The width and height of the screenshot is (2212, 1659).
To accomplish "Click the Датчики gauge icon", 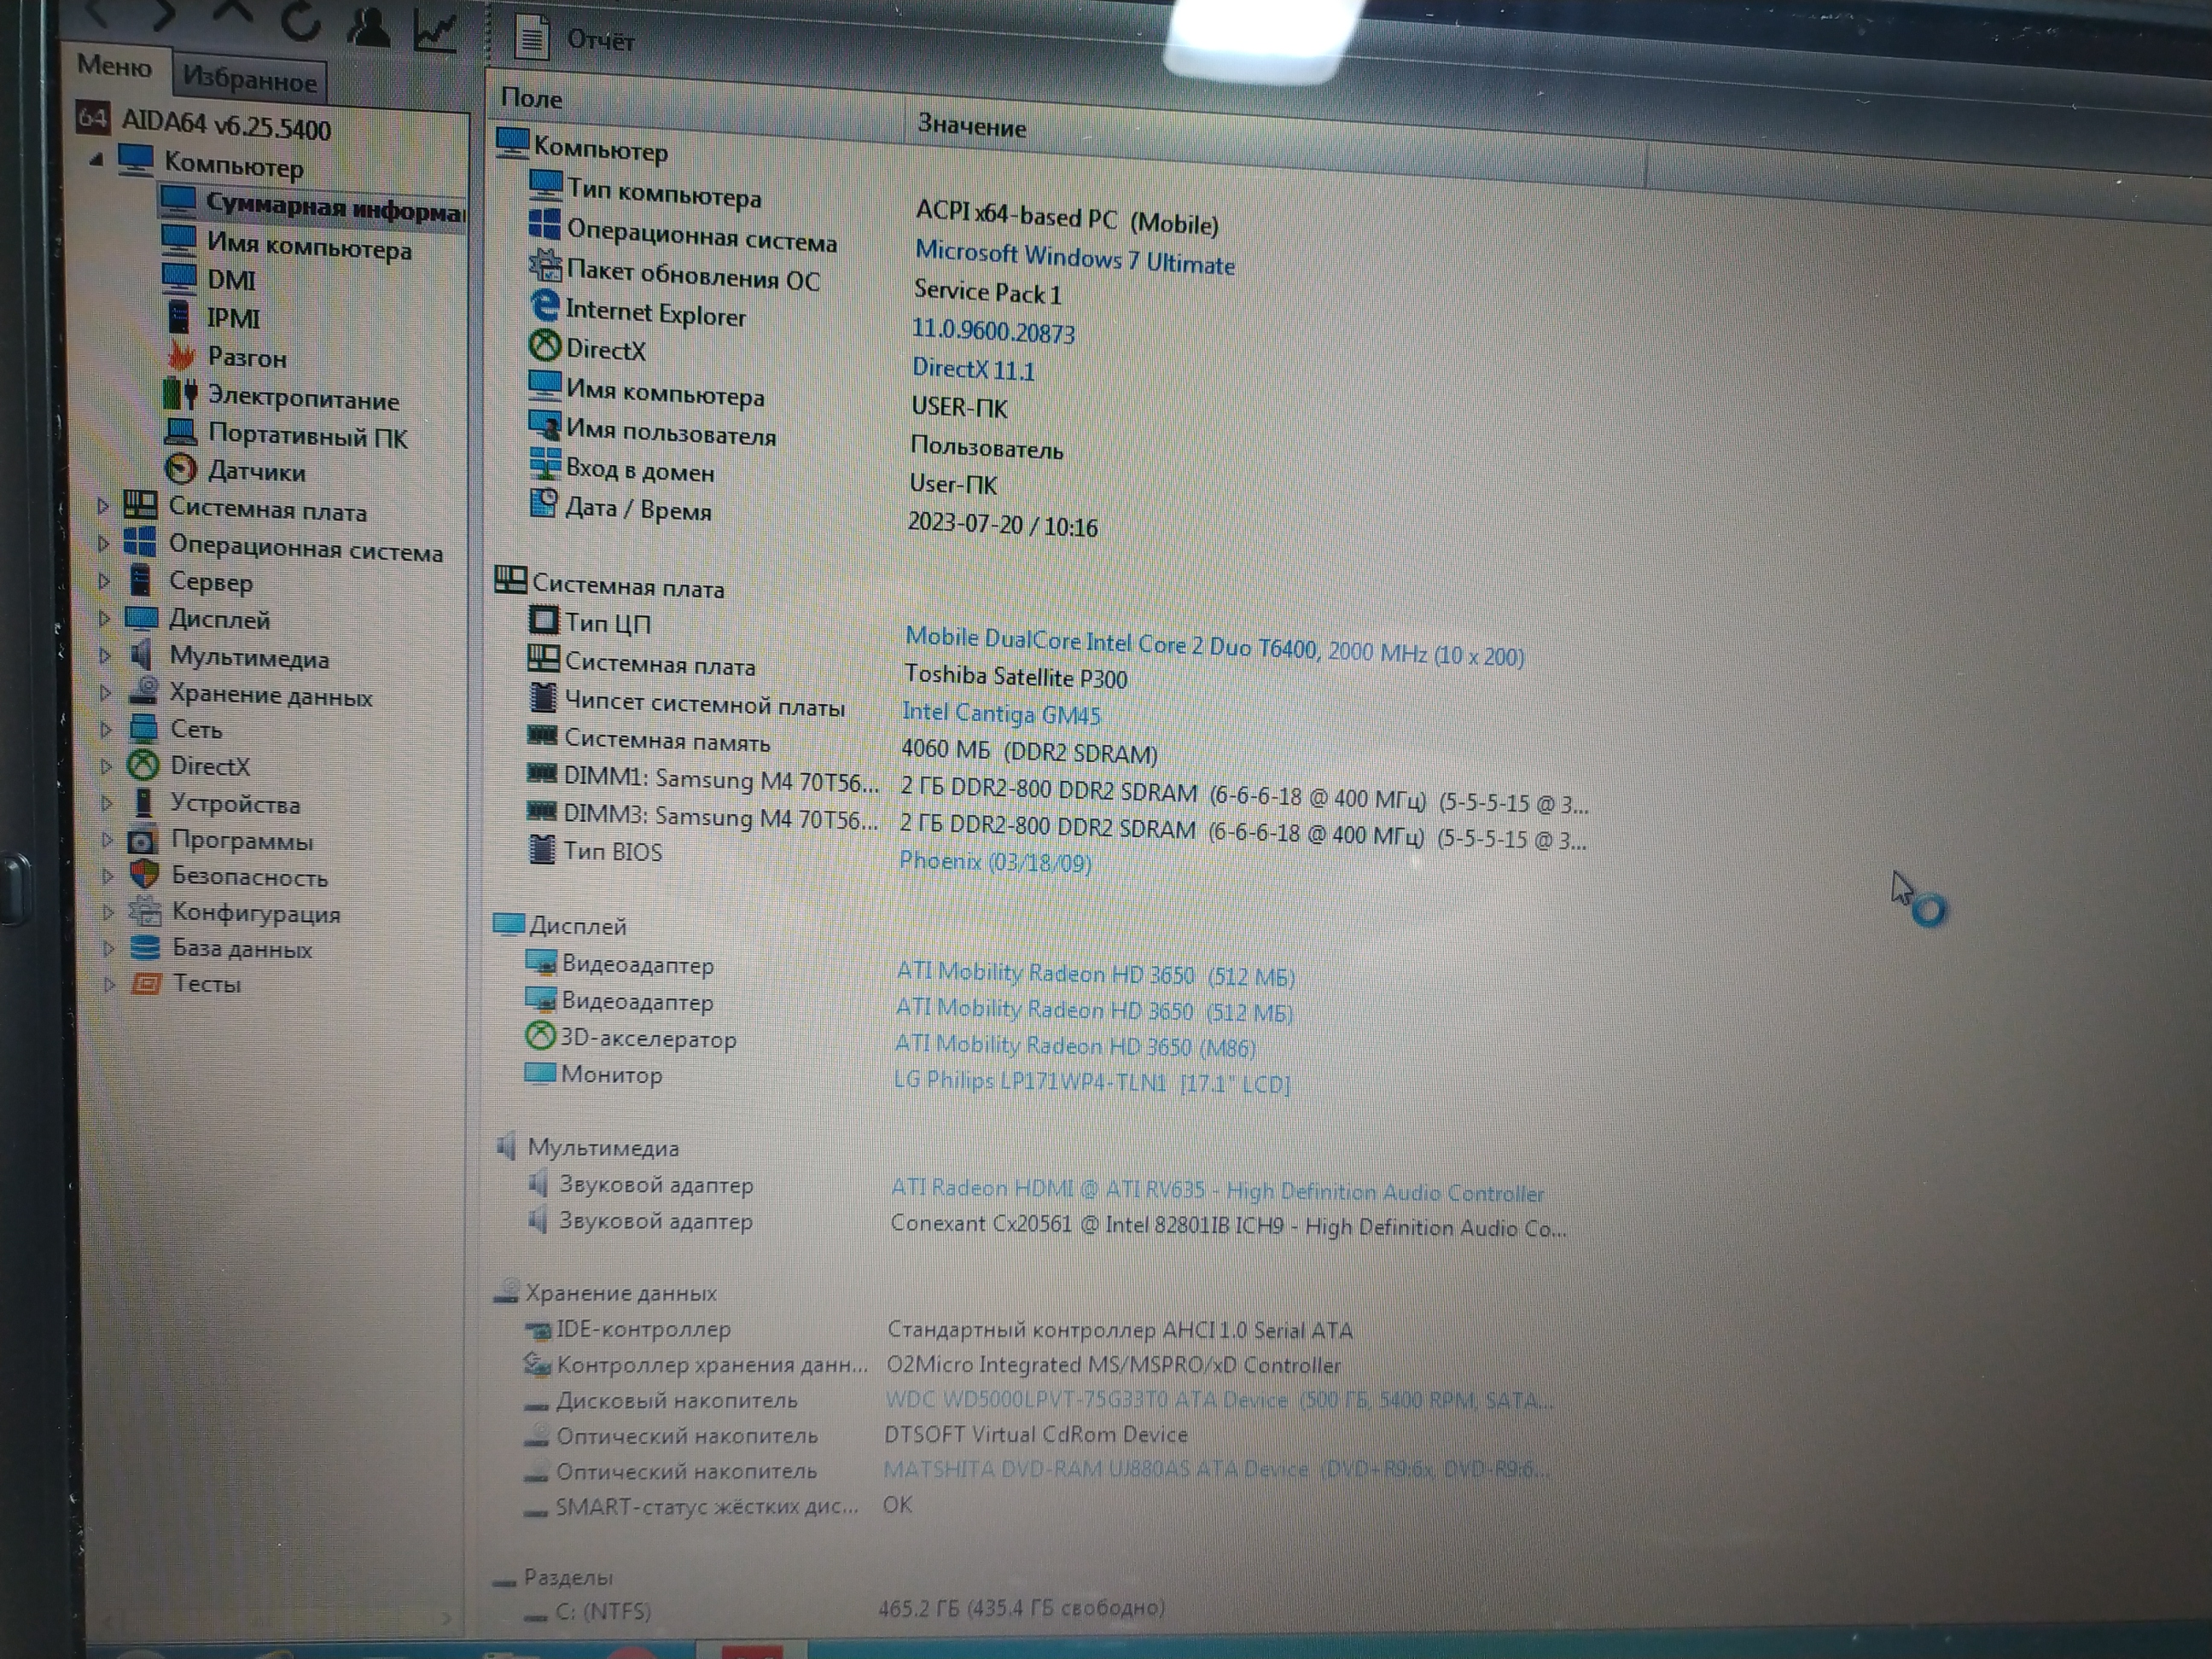I will pyautogui.click(x=181, y=468).
